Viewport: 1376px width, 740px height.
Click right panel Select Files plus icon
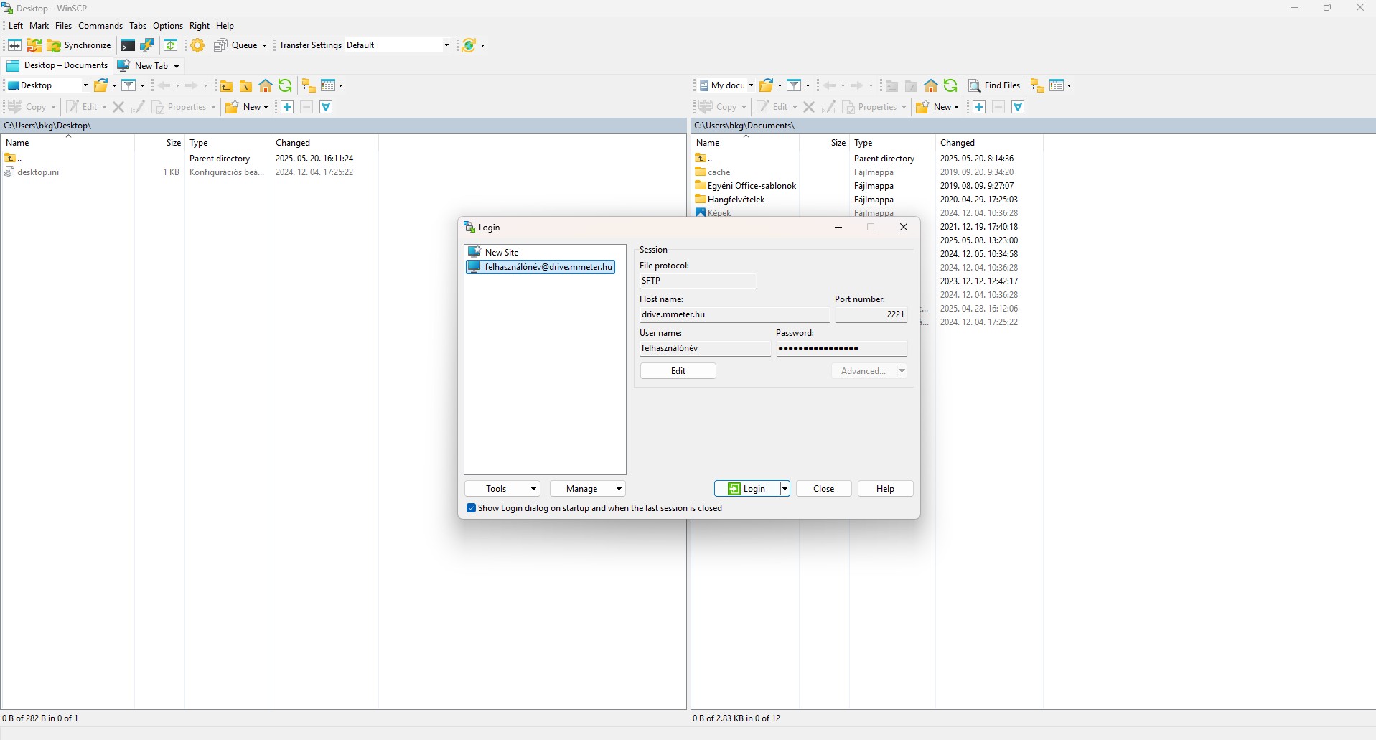click(979, 107)
